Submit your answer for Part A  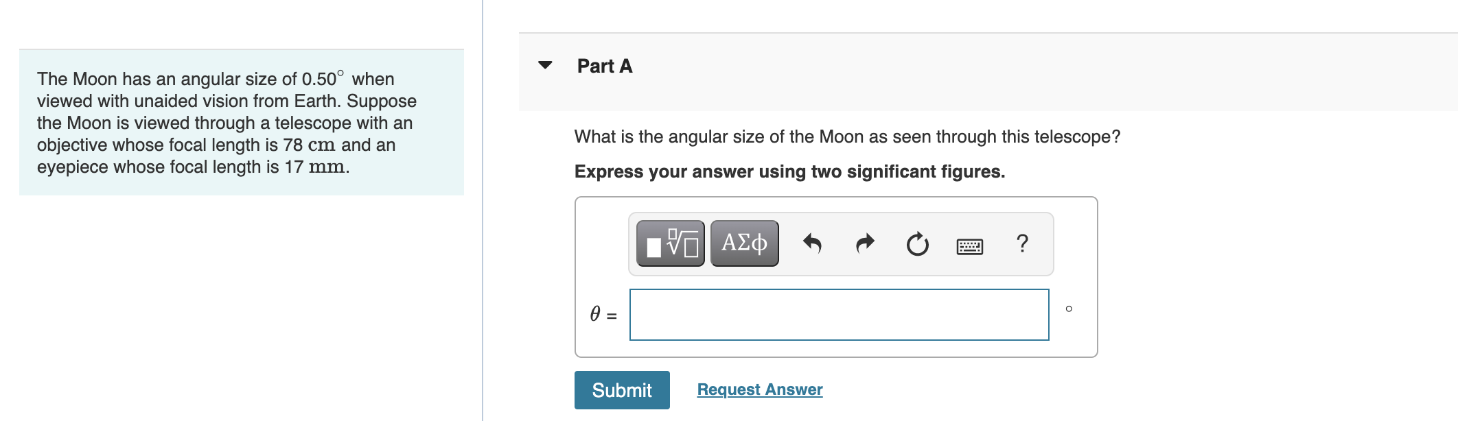[x=621, y=389]
